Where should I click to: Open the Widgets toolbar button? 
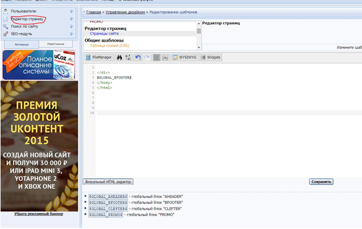pyautogui.click(x=211, y=57)
